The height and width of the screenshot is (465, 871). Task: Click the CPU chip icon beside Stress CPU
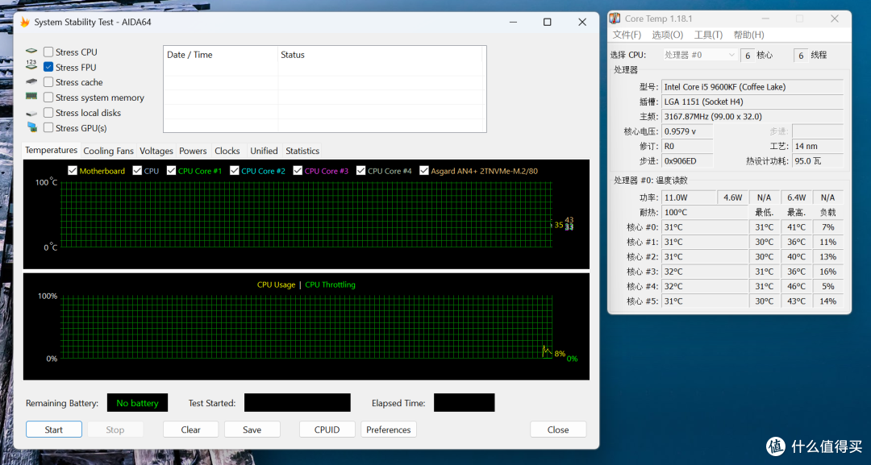coord(31,52)
